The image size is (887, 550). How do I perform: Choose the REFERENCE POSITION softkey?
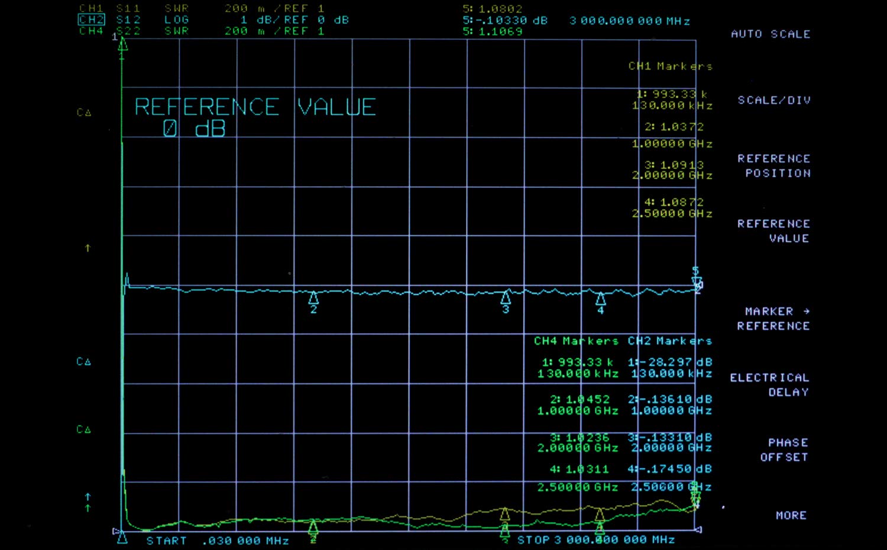[x=773, y=166]
